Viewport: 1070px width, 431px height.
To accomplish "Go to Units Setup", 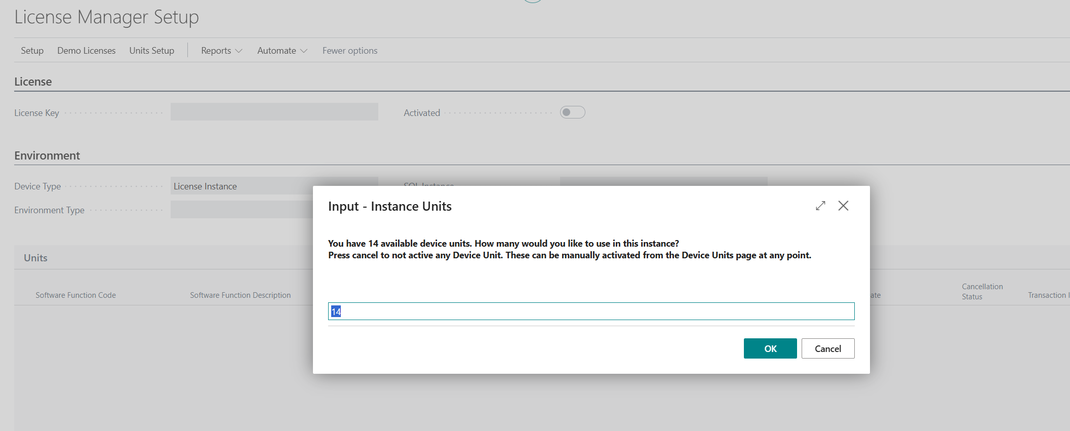I will click(x=151, y=51).
